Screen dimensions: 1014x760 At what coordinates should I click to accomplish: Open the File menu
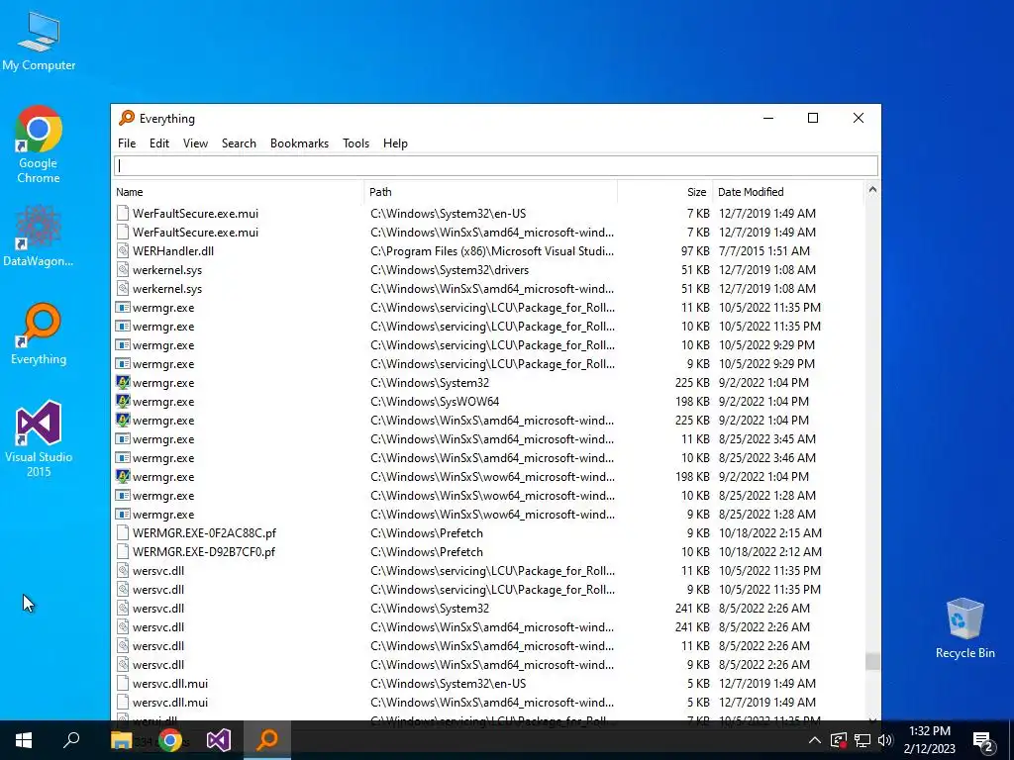(x=127, y=143)
